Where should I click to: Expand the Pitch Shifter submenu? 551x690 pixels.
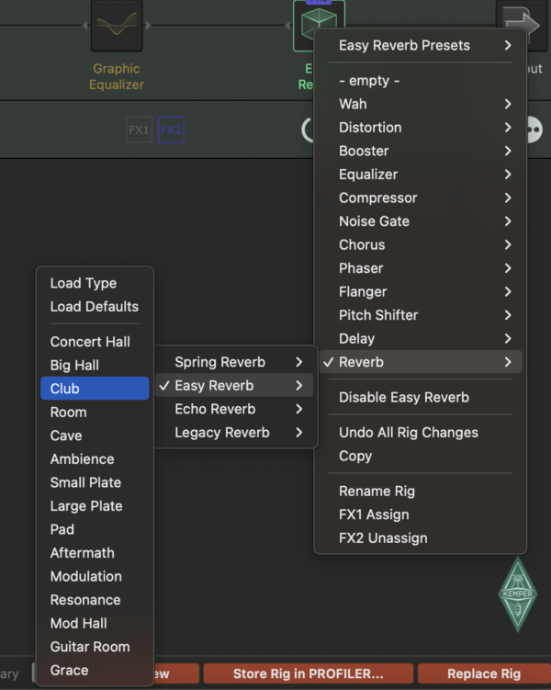point(421,315)
